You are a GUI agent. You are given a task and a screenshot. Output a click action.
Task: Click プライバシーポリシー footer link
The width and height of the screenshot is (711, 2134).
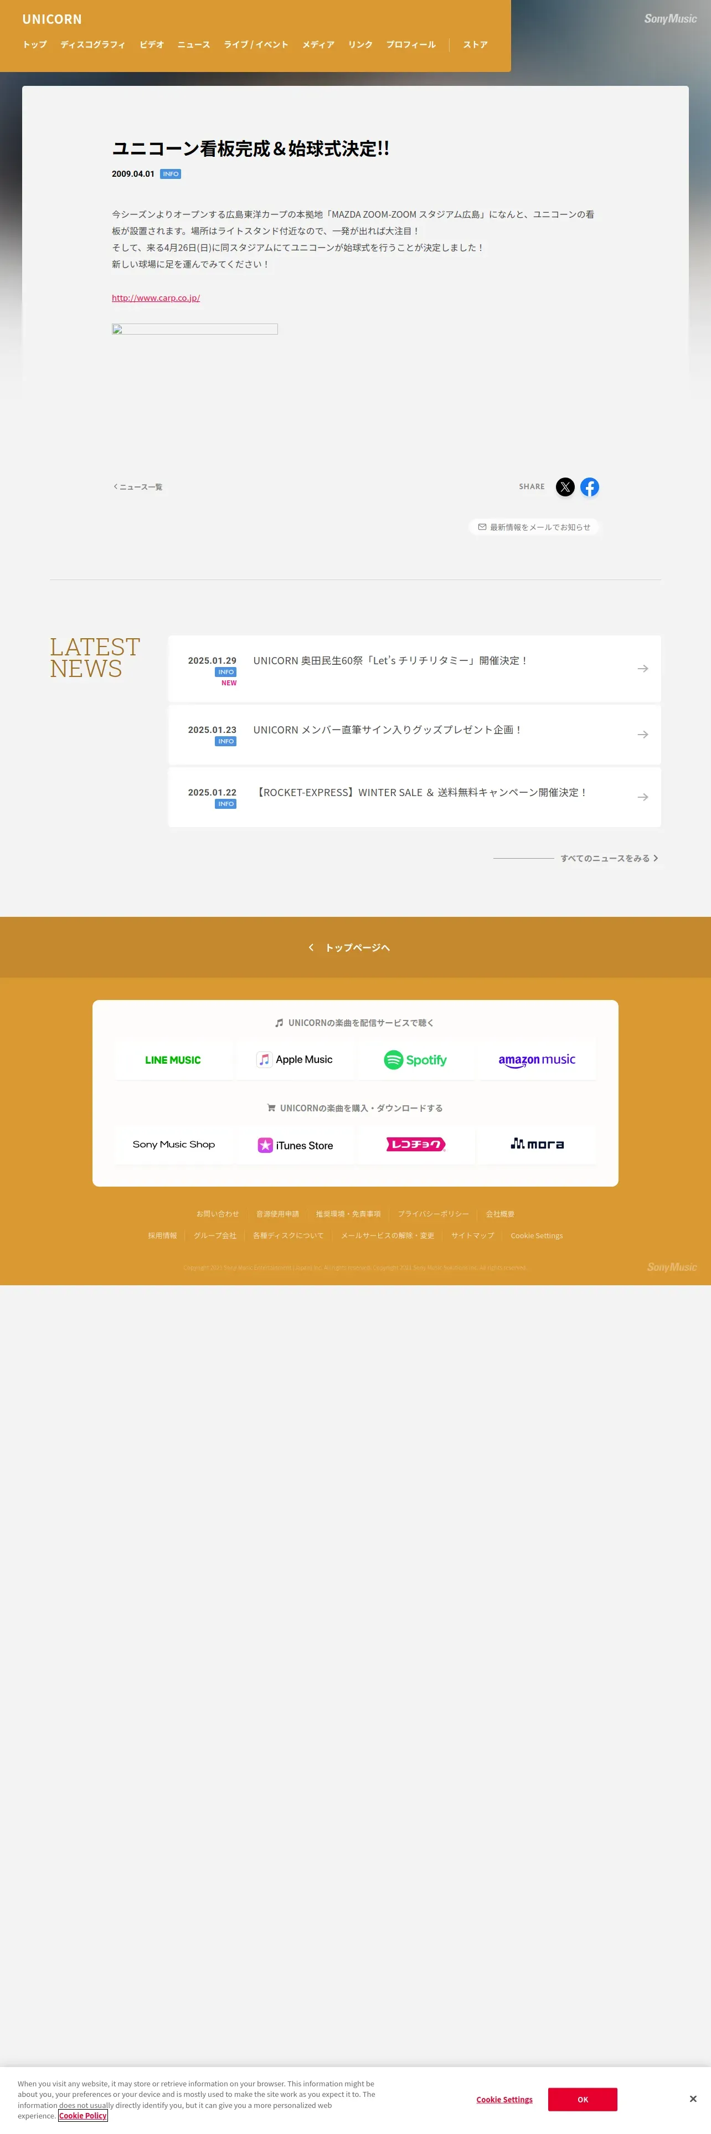click(433, 1214)
